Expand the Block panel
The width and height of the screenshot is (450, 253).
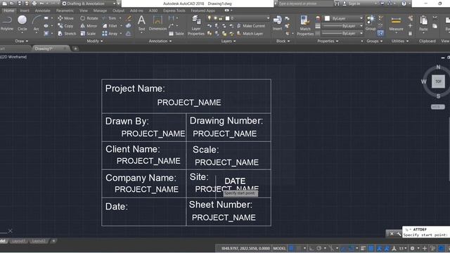[x=283, y=41]
